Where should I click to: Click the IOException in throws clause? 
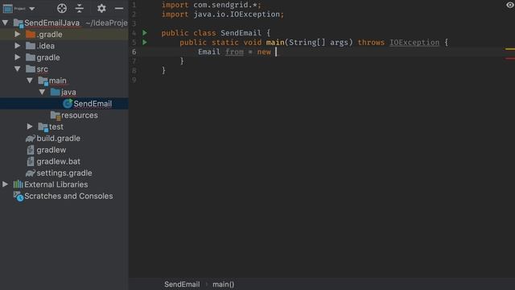click(x=414, y=43)
